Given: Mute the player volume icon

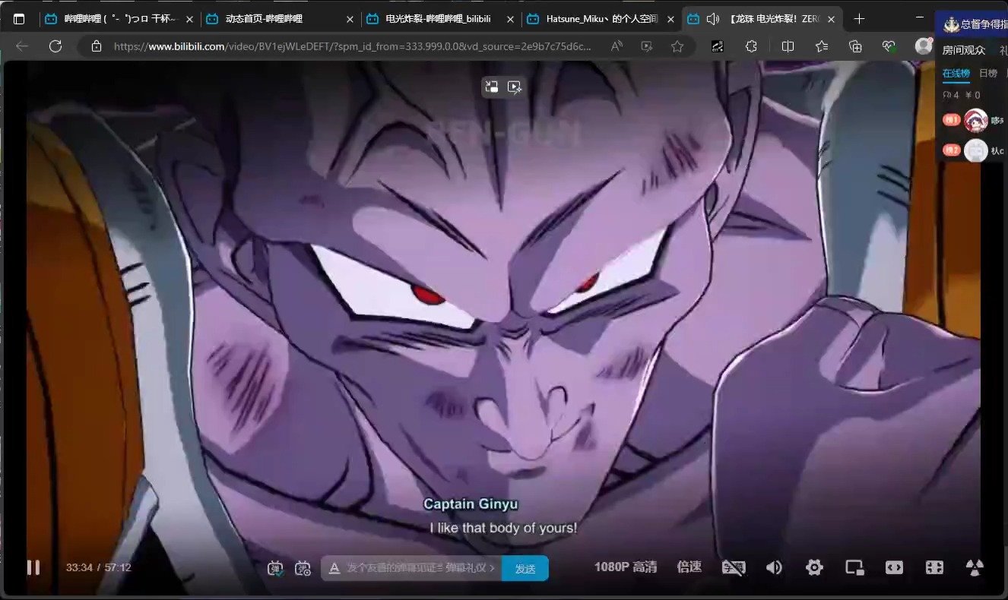Looking at the screenshot, I should [774, 567].
